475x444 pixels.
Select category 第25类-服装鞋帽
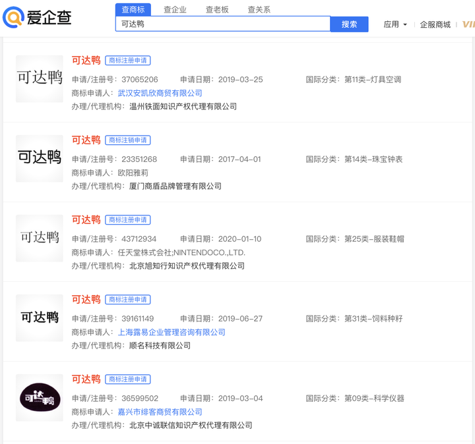pos(374,239)
